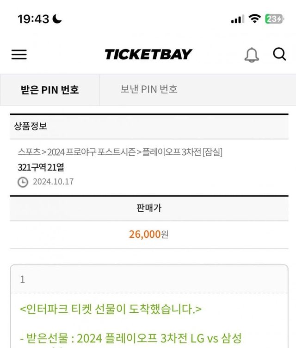Tap the moon Focus mode icon
This screenshot has height=348, width=296.
click(x=57, y=19)
